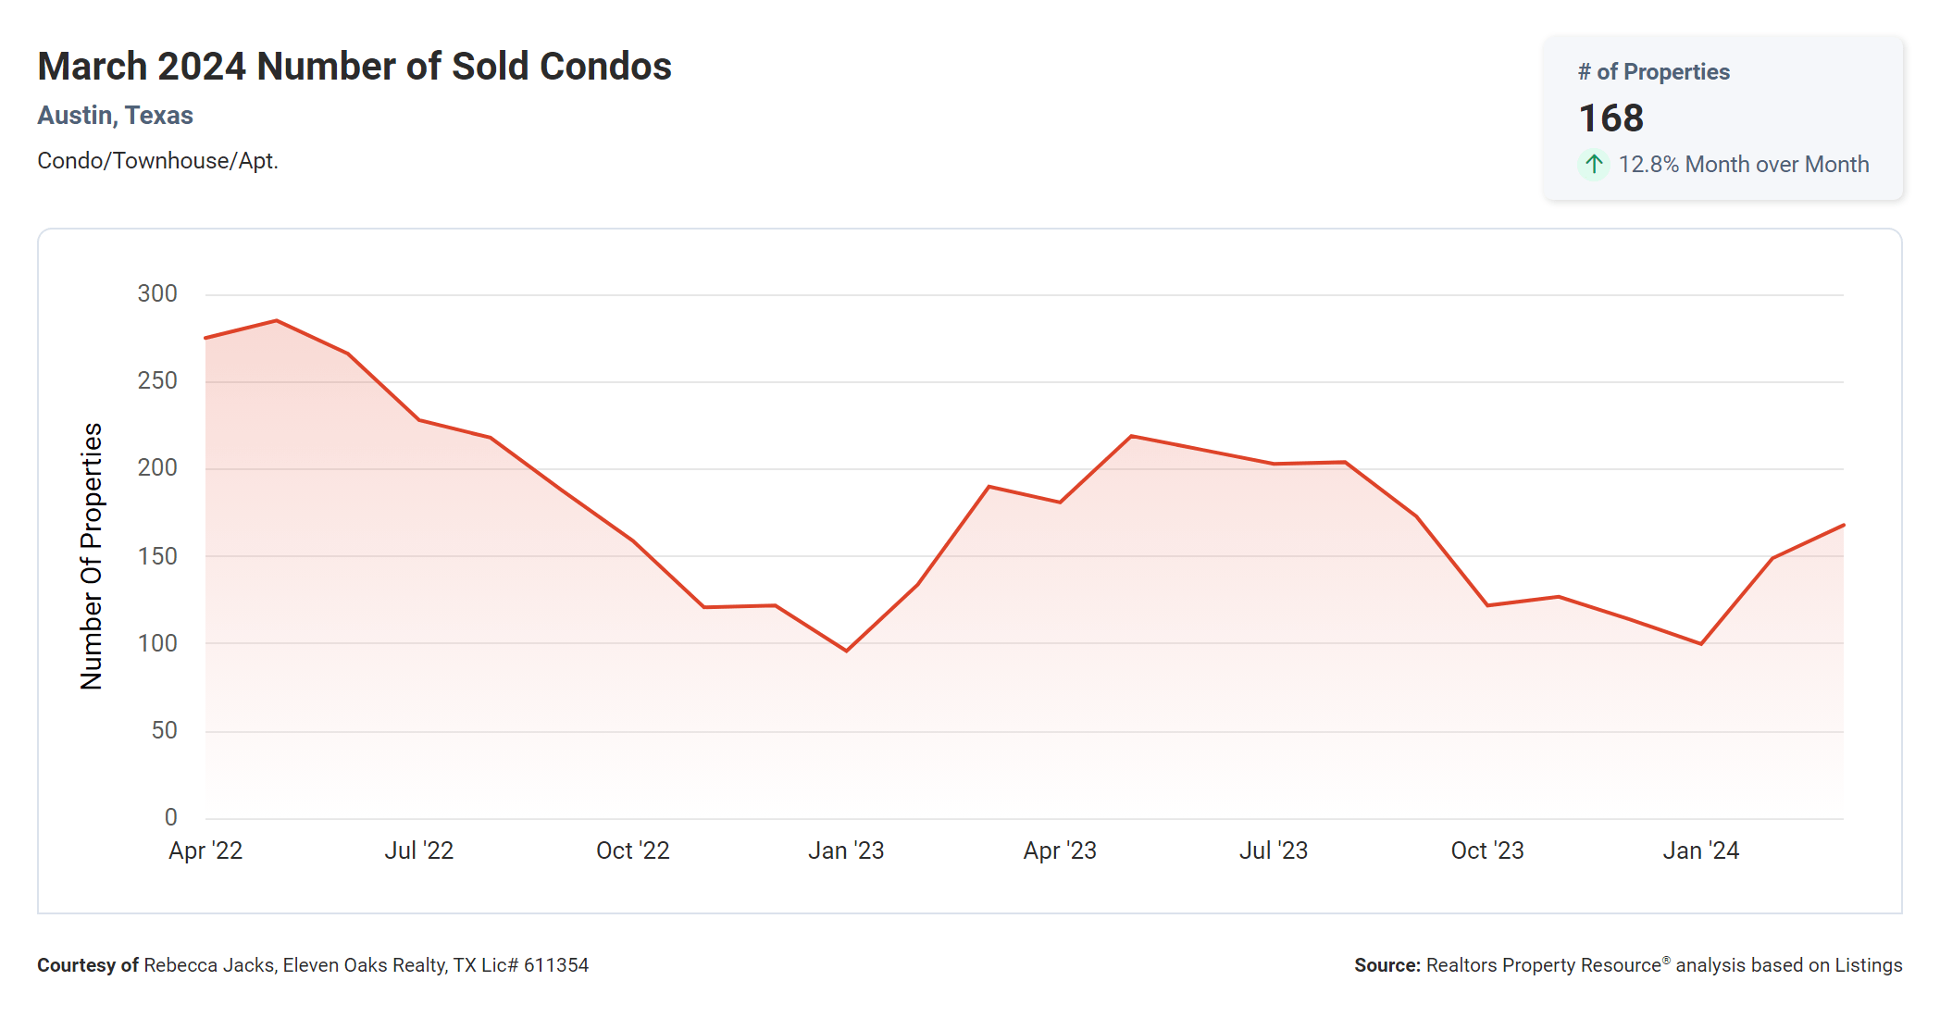The width and height of the screenshot is (1940, 1018).
Task: Click the 168 properties count value
Action: click(x=1610, y=118)
